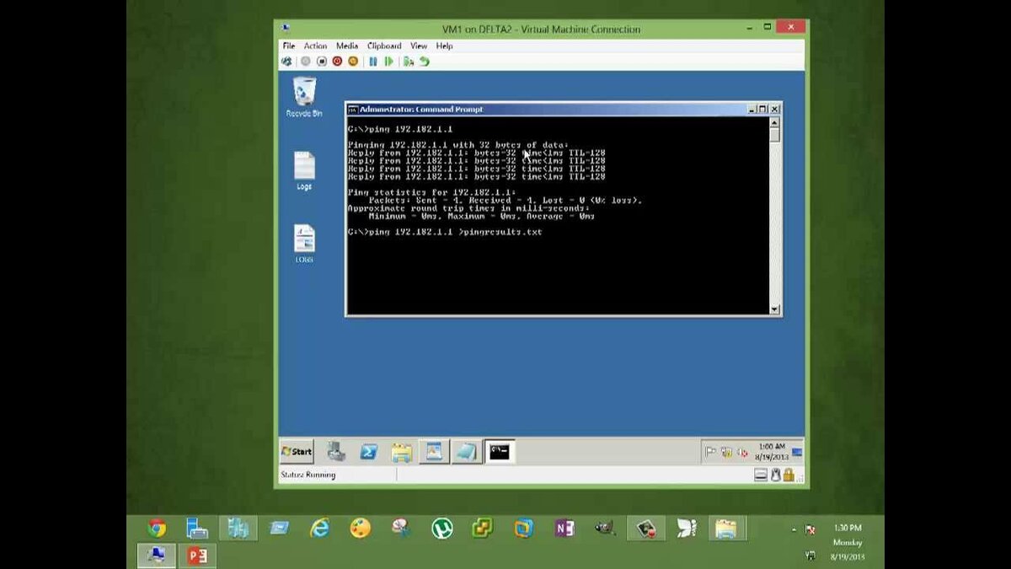Open the Clipboard menu

[383, 46]
